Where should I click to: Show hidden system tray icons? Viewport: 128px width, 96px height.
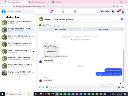pyautogui.click(x=108, y=94)
